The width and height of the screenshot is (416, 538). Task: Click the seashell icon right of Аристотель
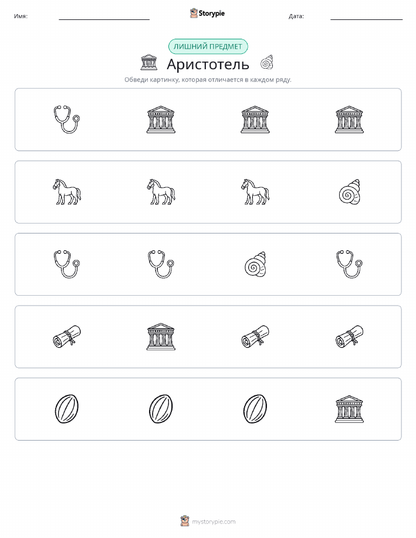coord(267,62)
